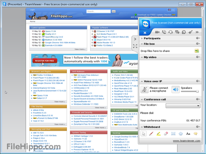The height and width of the screenshot is (154, 206).
Task: Show more tools with double-arrow icon
Action: pos(197,32)
